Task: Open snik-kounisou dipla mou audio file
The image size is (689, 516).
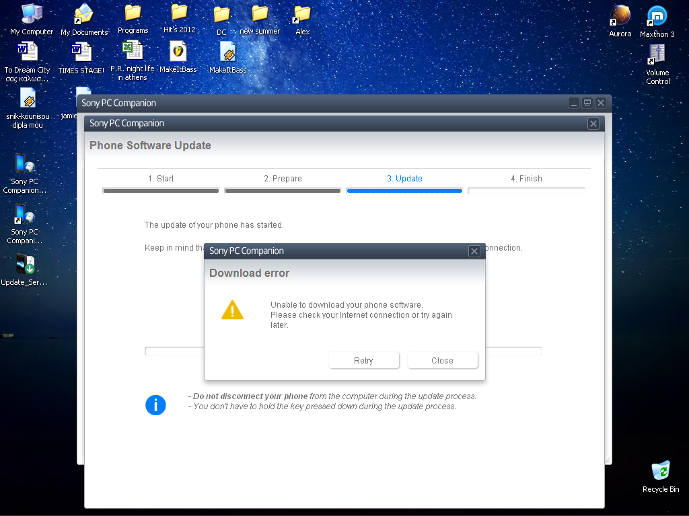Action: pos(28,108)
